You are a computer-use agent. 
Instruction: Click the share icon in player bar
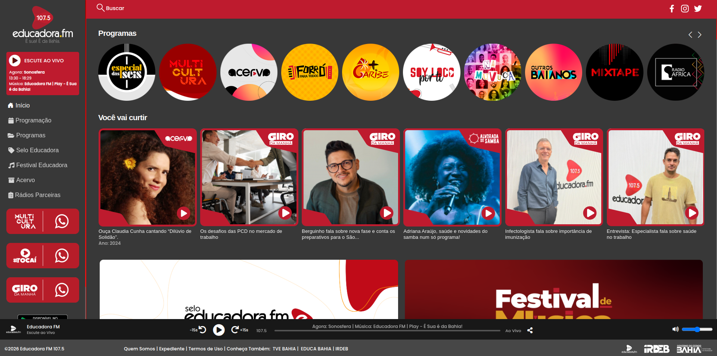click(x=530, y=330)
